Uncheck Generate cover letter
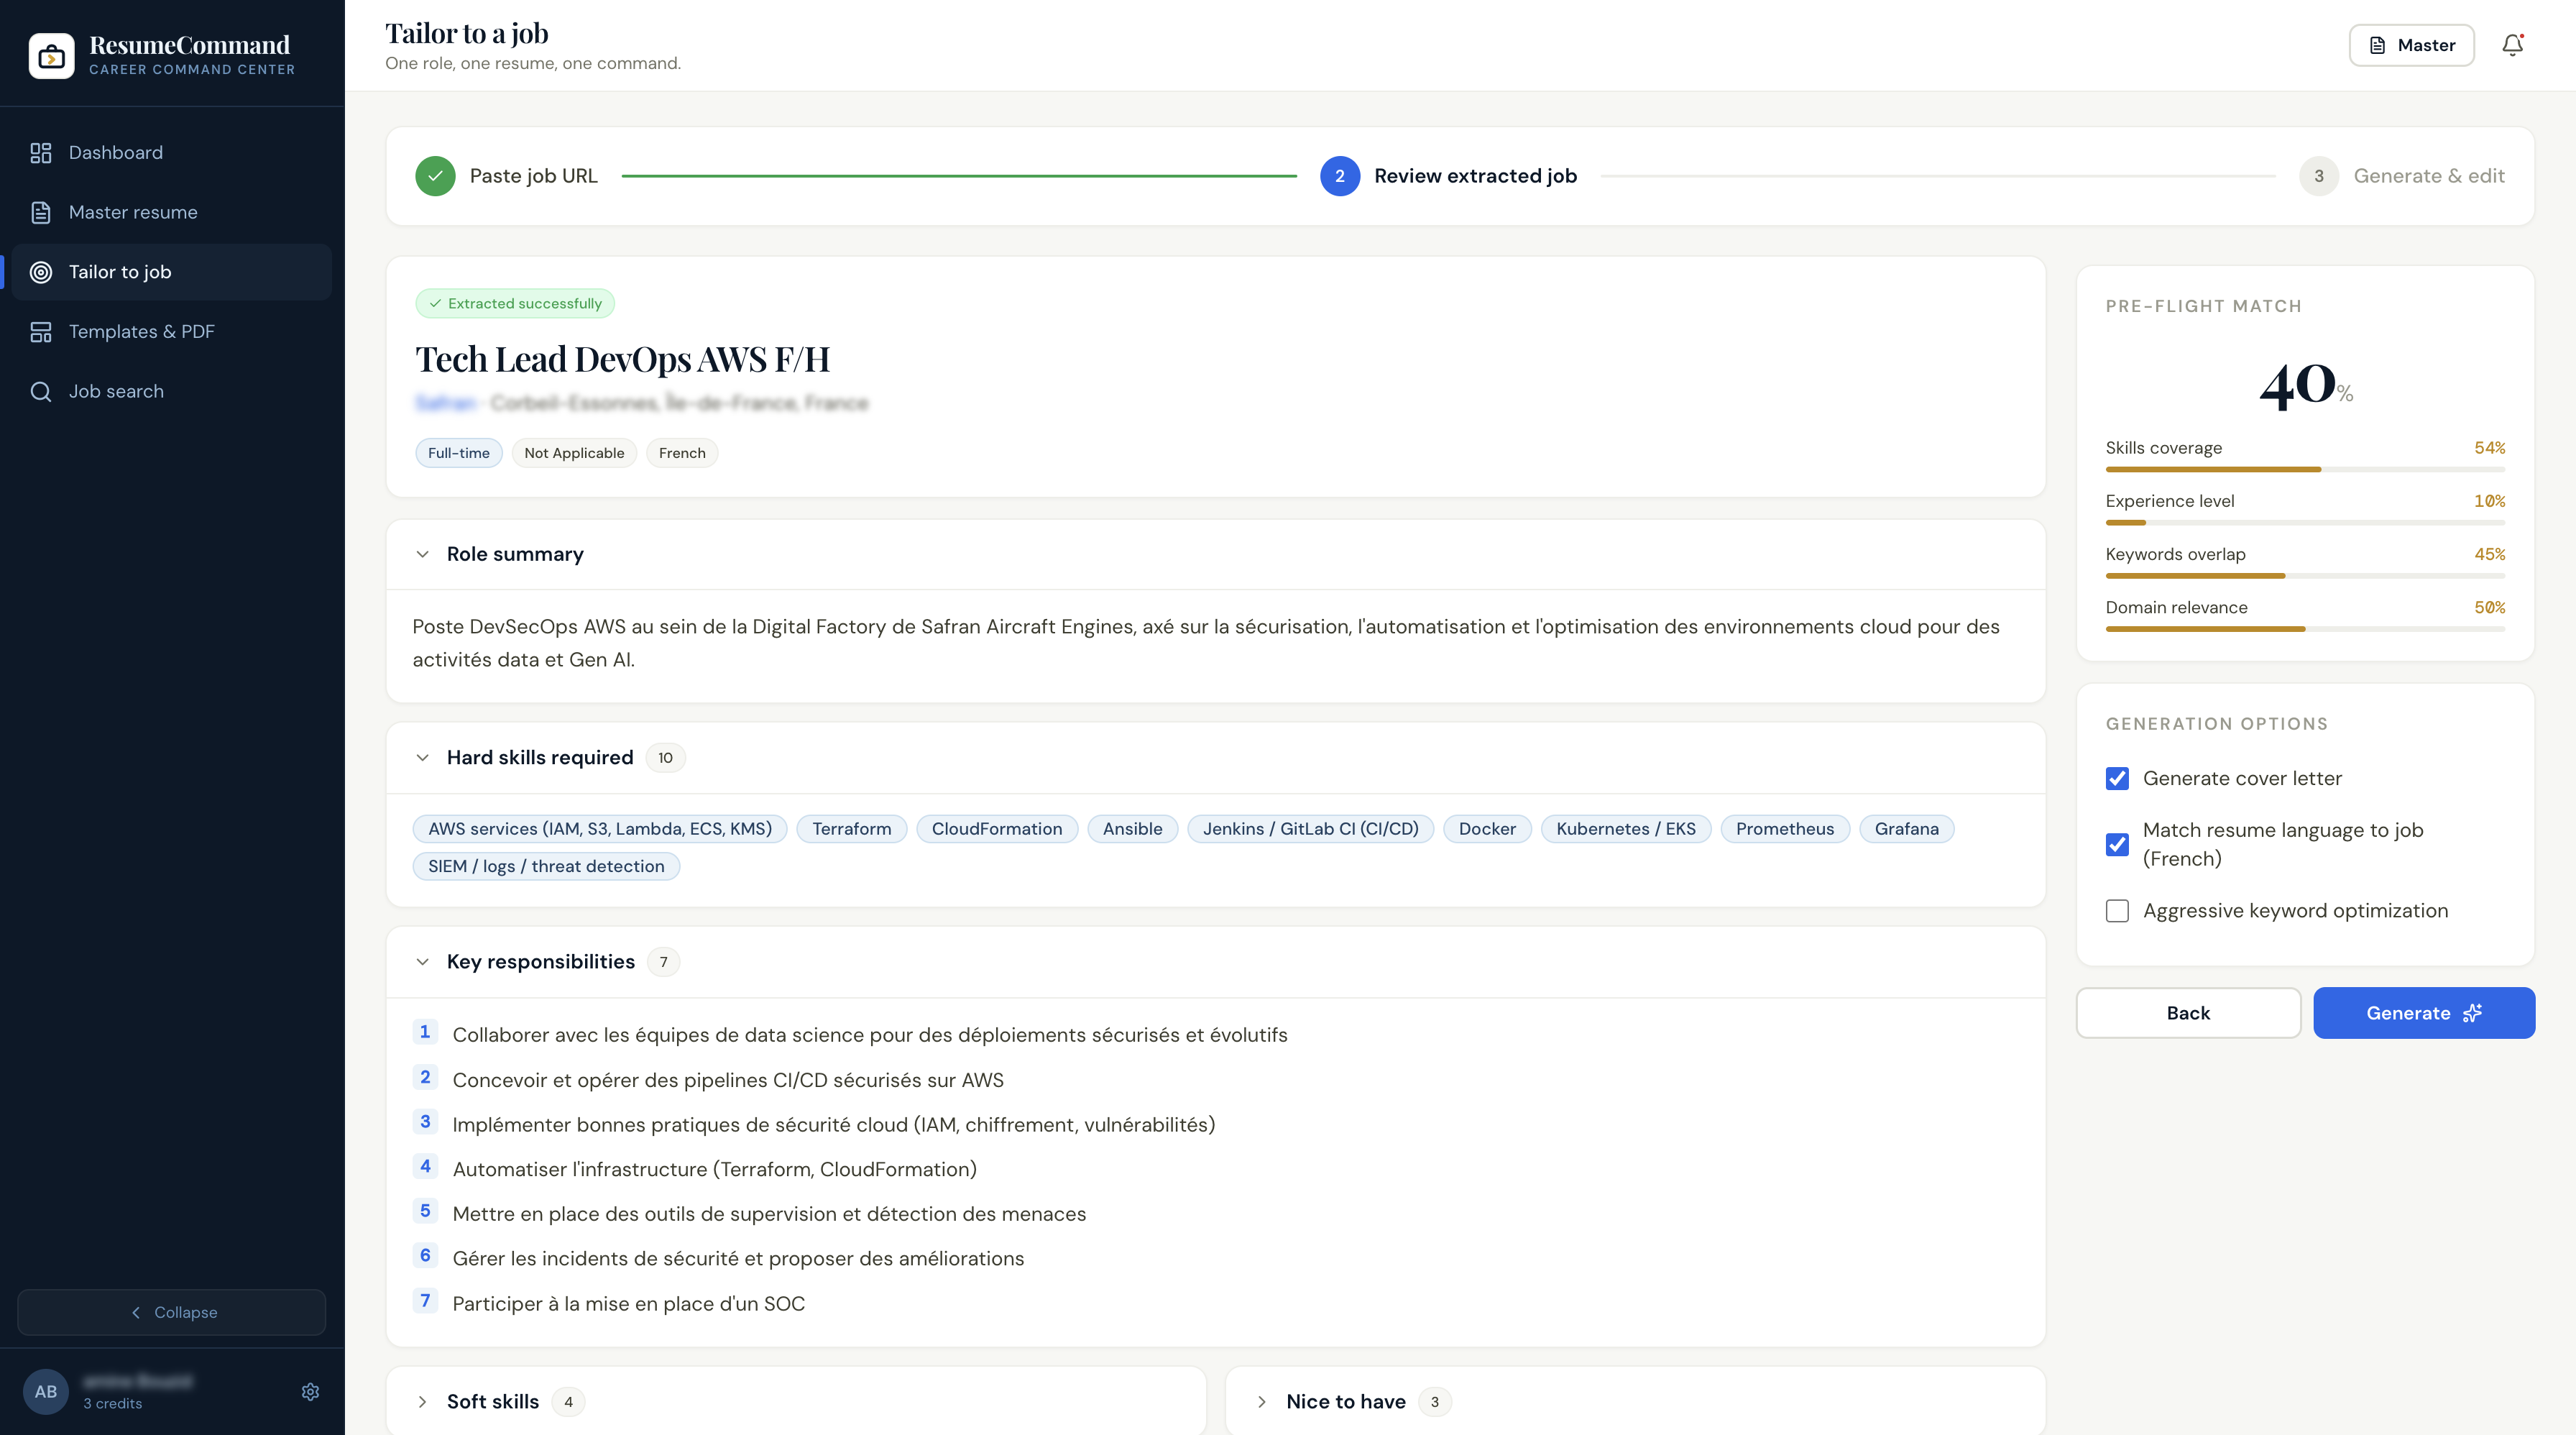 (2117, 778)
